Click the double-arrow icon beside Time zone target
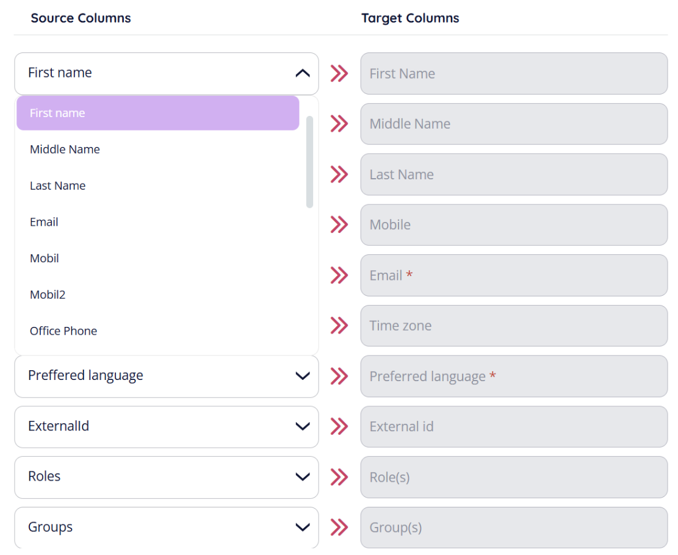 339,326
